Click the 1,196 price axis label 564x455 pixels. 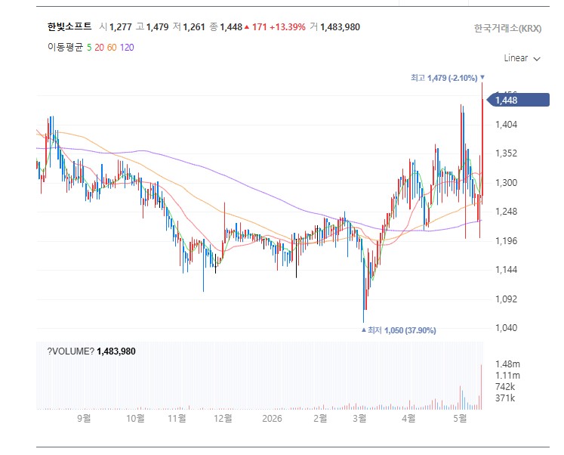[506, 240]
